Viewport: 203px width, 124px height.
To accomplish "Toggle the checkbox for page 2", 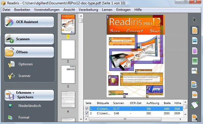I will [87, 113].
